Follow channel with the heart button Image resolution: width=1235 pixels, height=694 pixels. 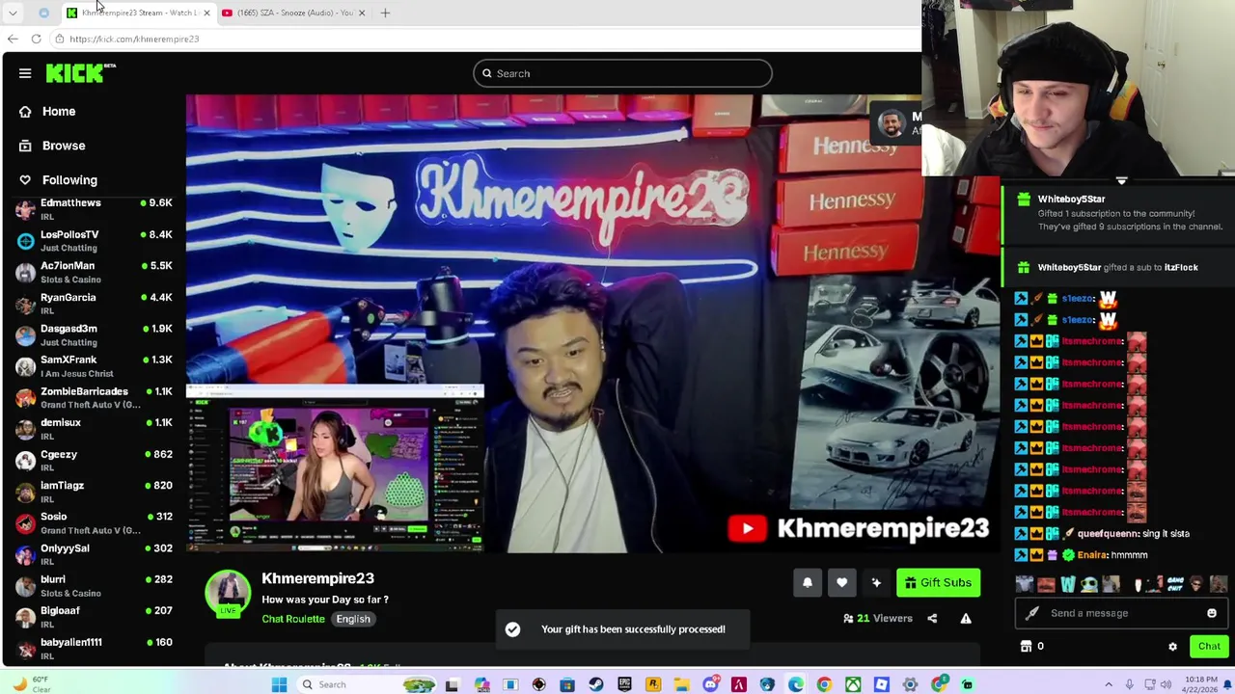(841, 582)
